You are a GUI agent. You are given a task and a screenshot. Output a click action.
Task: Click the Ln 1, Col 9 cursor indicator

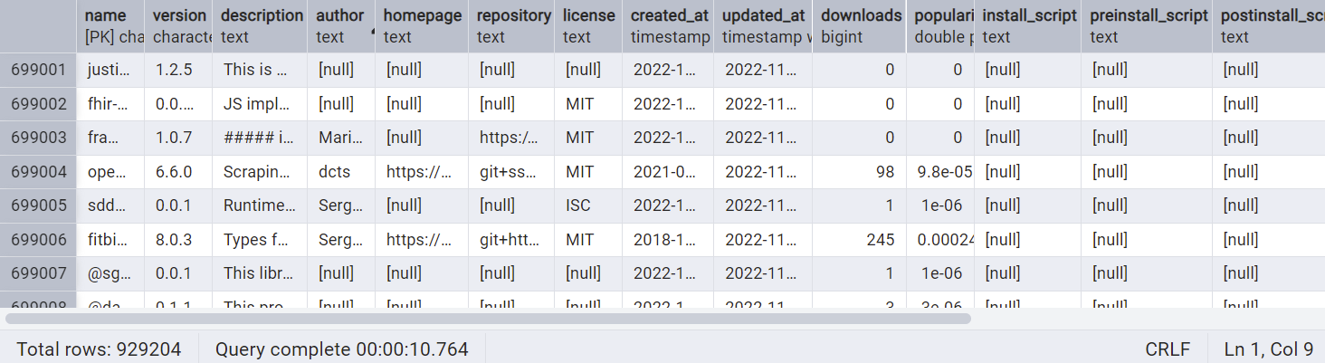1268,349
